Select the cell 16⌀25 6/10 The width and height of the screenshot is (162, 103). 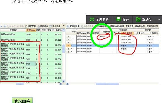127,36
